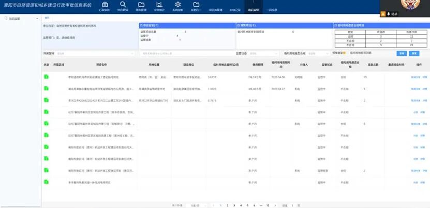Select 批后监管 in the left sidebar
Viewport: 430px width, 208px height.
coord(14,18)
